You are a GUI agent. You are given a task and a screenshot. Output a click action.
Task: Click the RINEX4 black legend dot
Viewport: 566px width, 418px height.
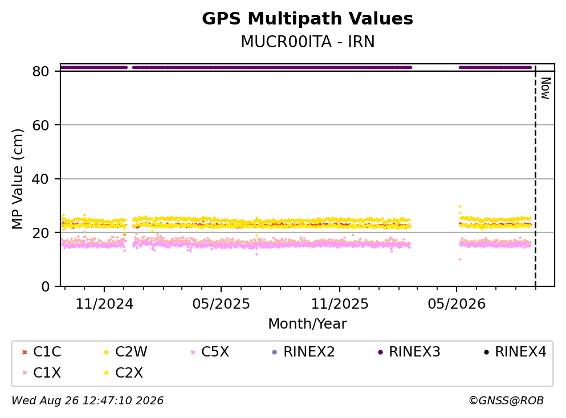point(486,352)
